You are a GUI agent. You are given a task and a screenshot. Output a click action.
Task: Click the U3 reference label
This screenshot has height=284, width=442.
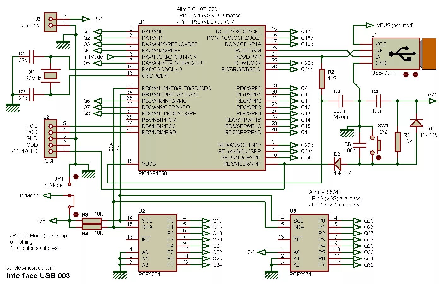pyautogui.click(x=293, y=211)
